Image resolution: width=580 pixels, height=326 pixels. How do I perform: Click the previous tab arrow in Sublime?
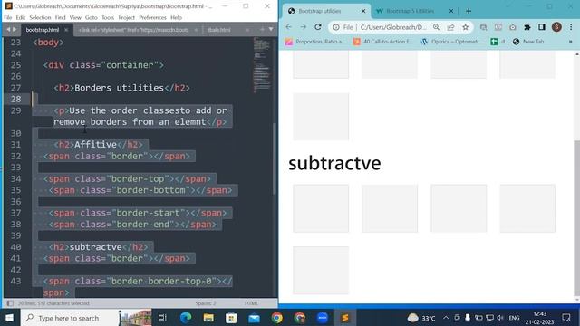[x=8, y=29]
